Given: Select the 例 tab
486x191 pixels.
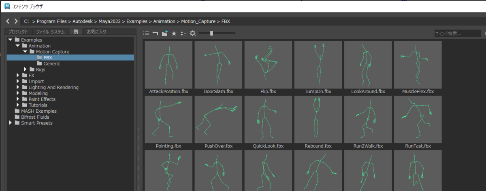Looking at the screenshot, I should (76, 31).
